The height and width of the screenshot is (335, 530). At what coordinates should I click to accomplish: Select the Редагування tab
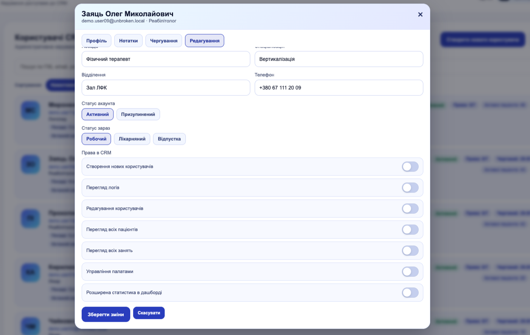pyautogui.click(x=204, y=41)
